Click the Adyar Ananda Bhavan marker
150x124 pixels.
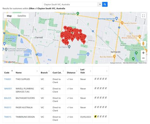(x=140, y=37)
